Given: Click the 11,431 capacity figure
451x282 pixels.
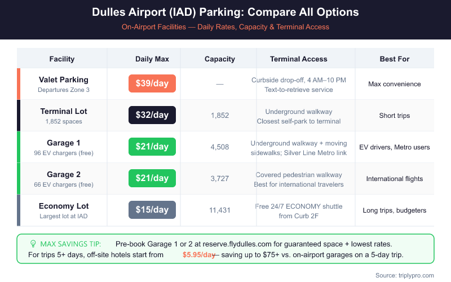Looking at the screenshot, I should pyautogui.click(x=220, y=210).
